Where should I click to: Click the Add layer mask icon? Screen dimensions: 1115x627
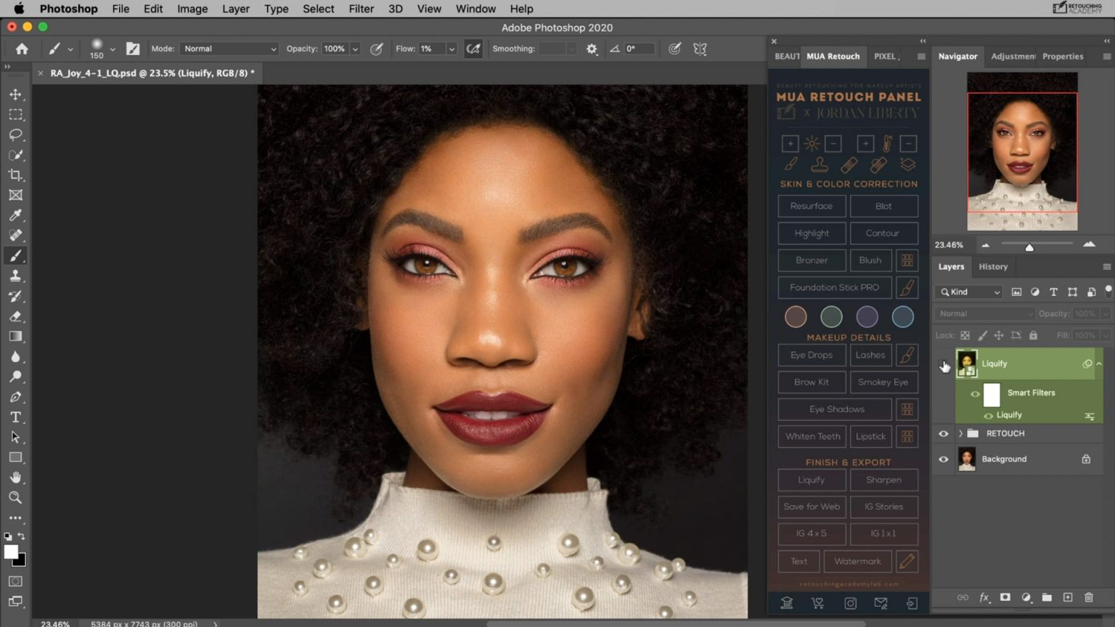(1005, 597)
